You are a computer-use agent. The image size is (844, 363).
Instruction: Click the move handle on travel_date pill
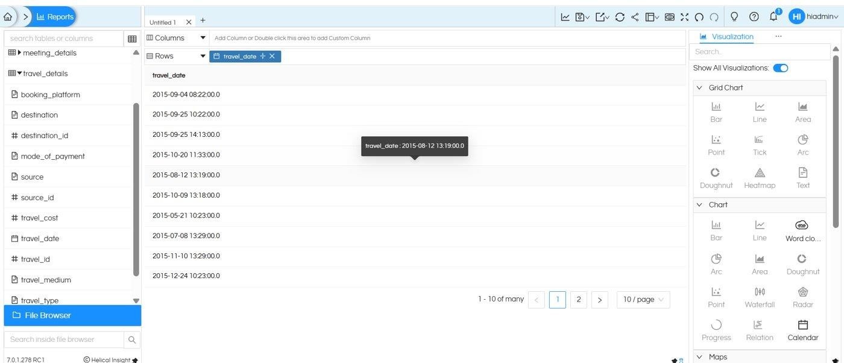coord(262,56)
